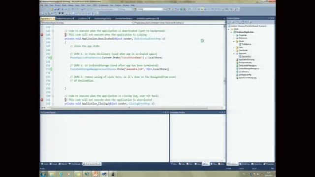Click the Visual Studio taskbar icon
This screenshot has width=315, height=177.
coord(104,174)
